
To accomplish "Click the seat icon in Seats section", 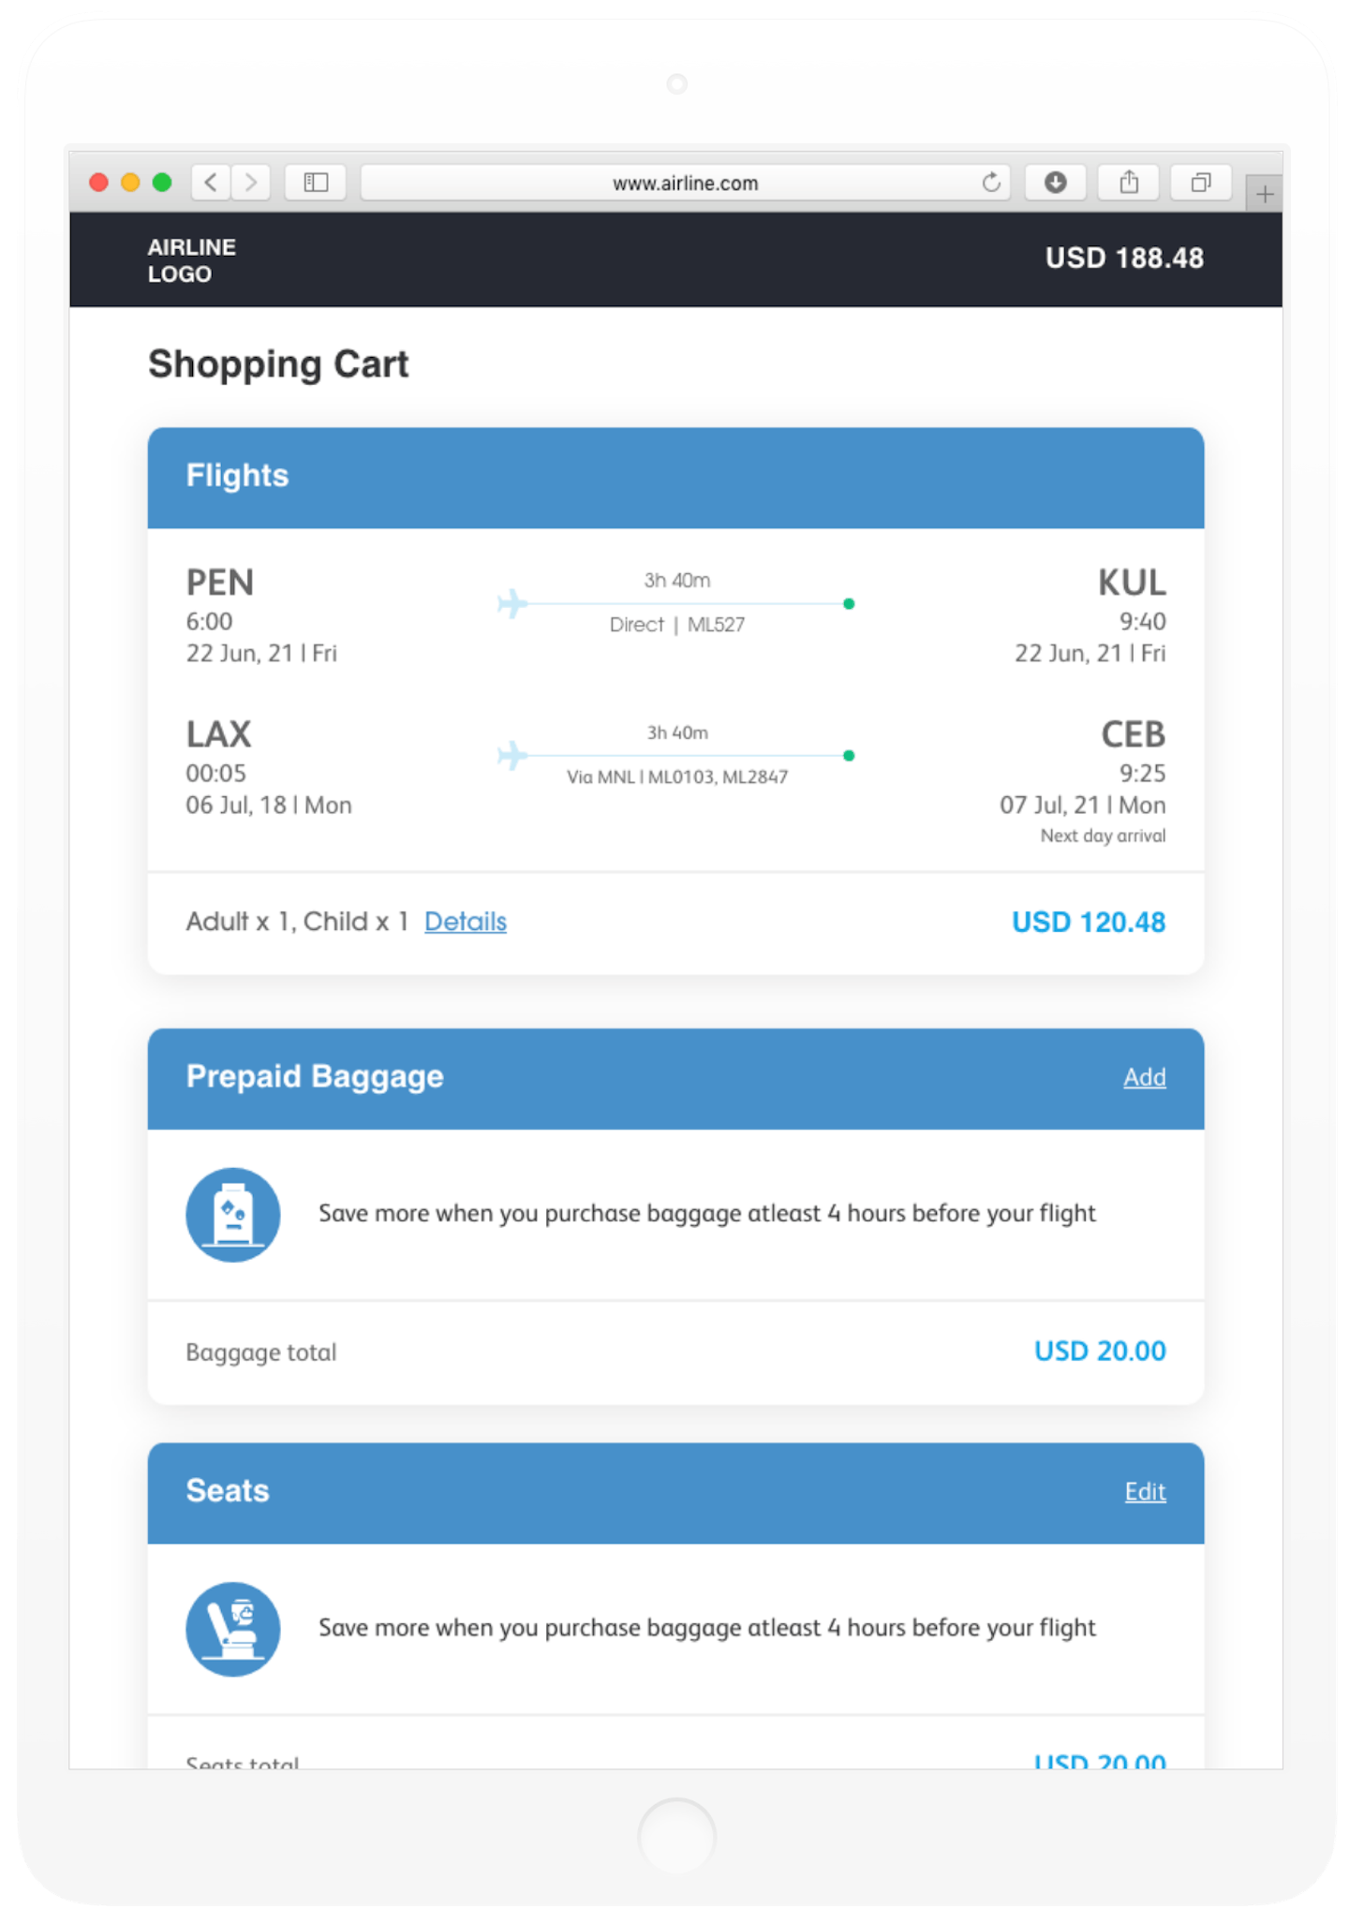I will coord(233,1629).
